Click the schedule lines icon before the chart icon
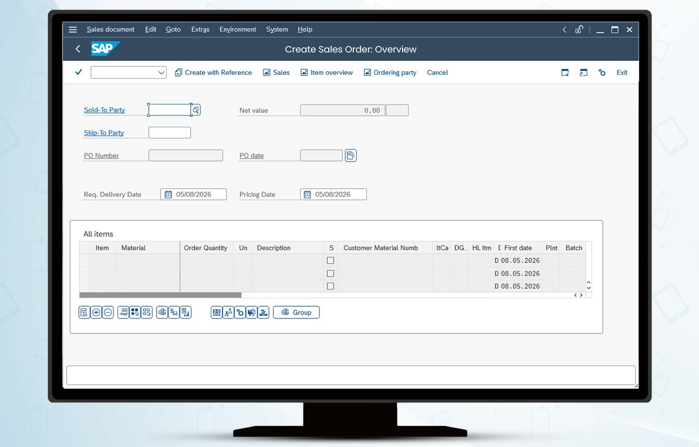699x447 pixels. point(174,312)
